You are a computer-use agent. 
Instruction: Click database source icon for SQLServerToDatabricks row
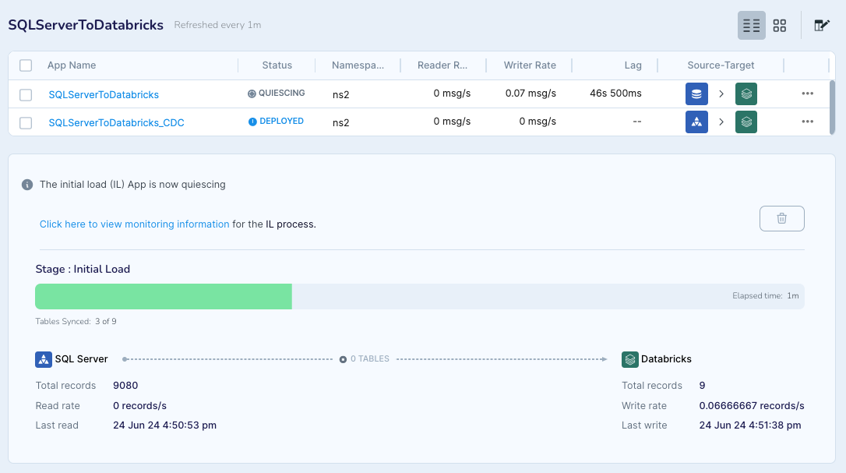point(696,94)
